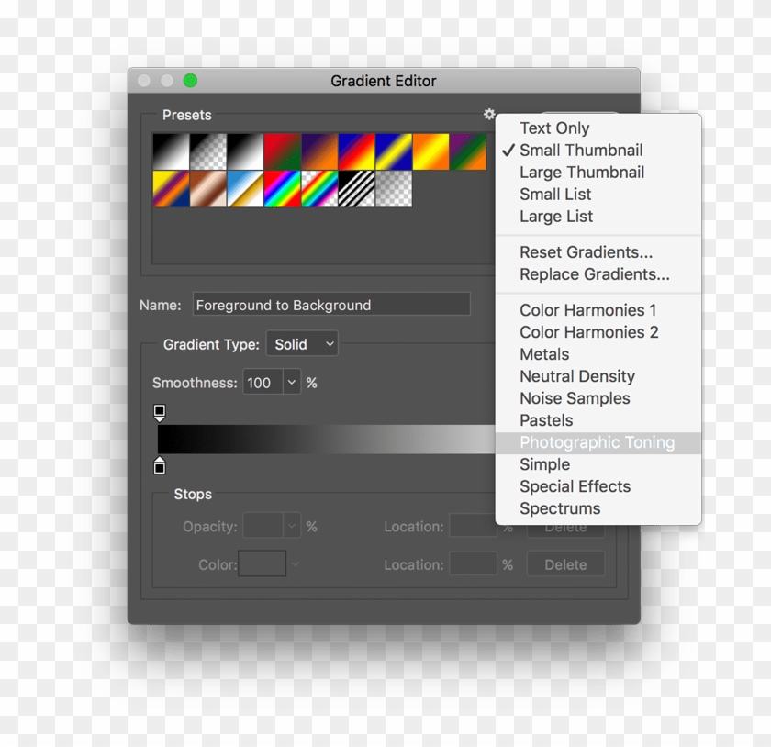Choose the Red, Green gradient preset

click(x=283, y=151)
